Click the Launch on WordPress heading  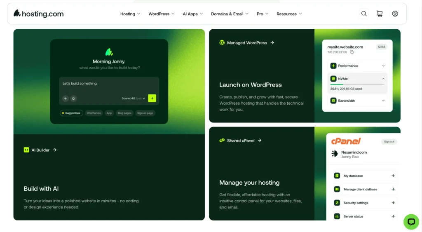pyautogui.click(x=250, y=85)
